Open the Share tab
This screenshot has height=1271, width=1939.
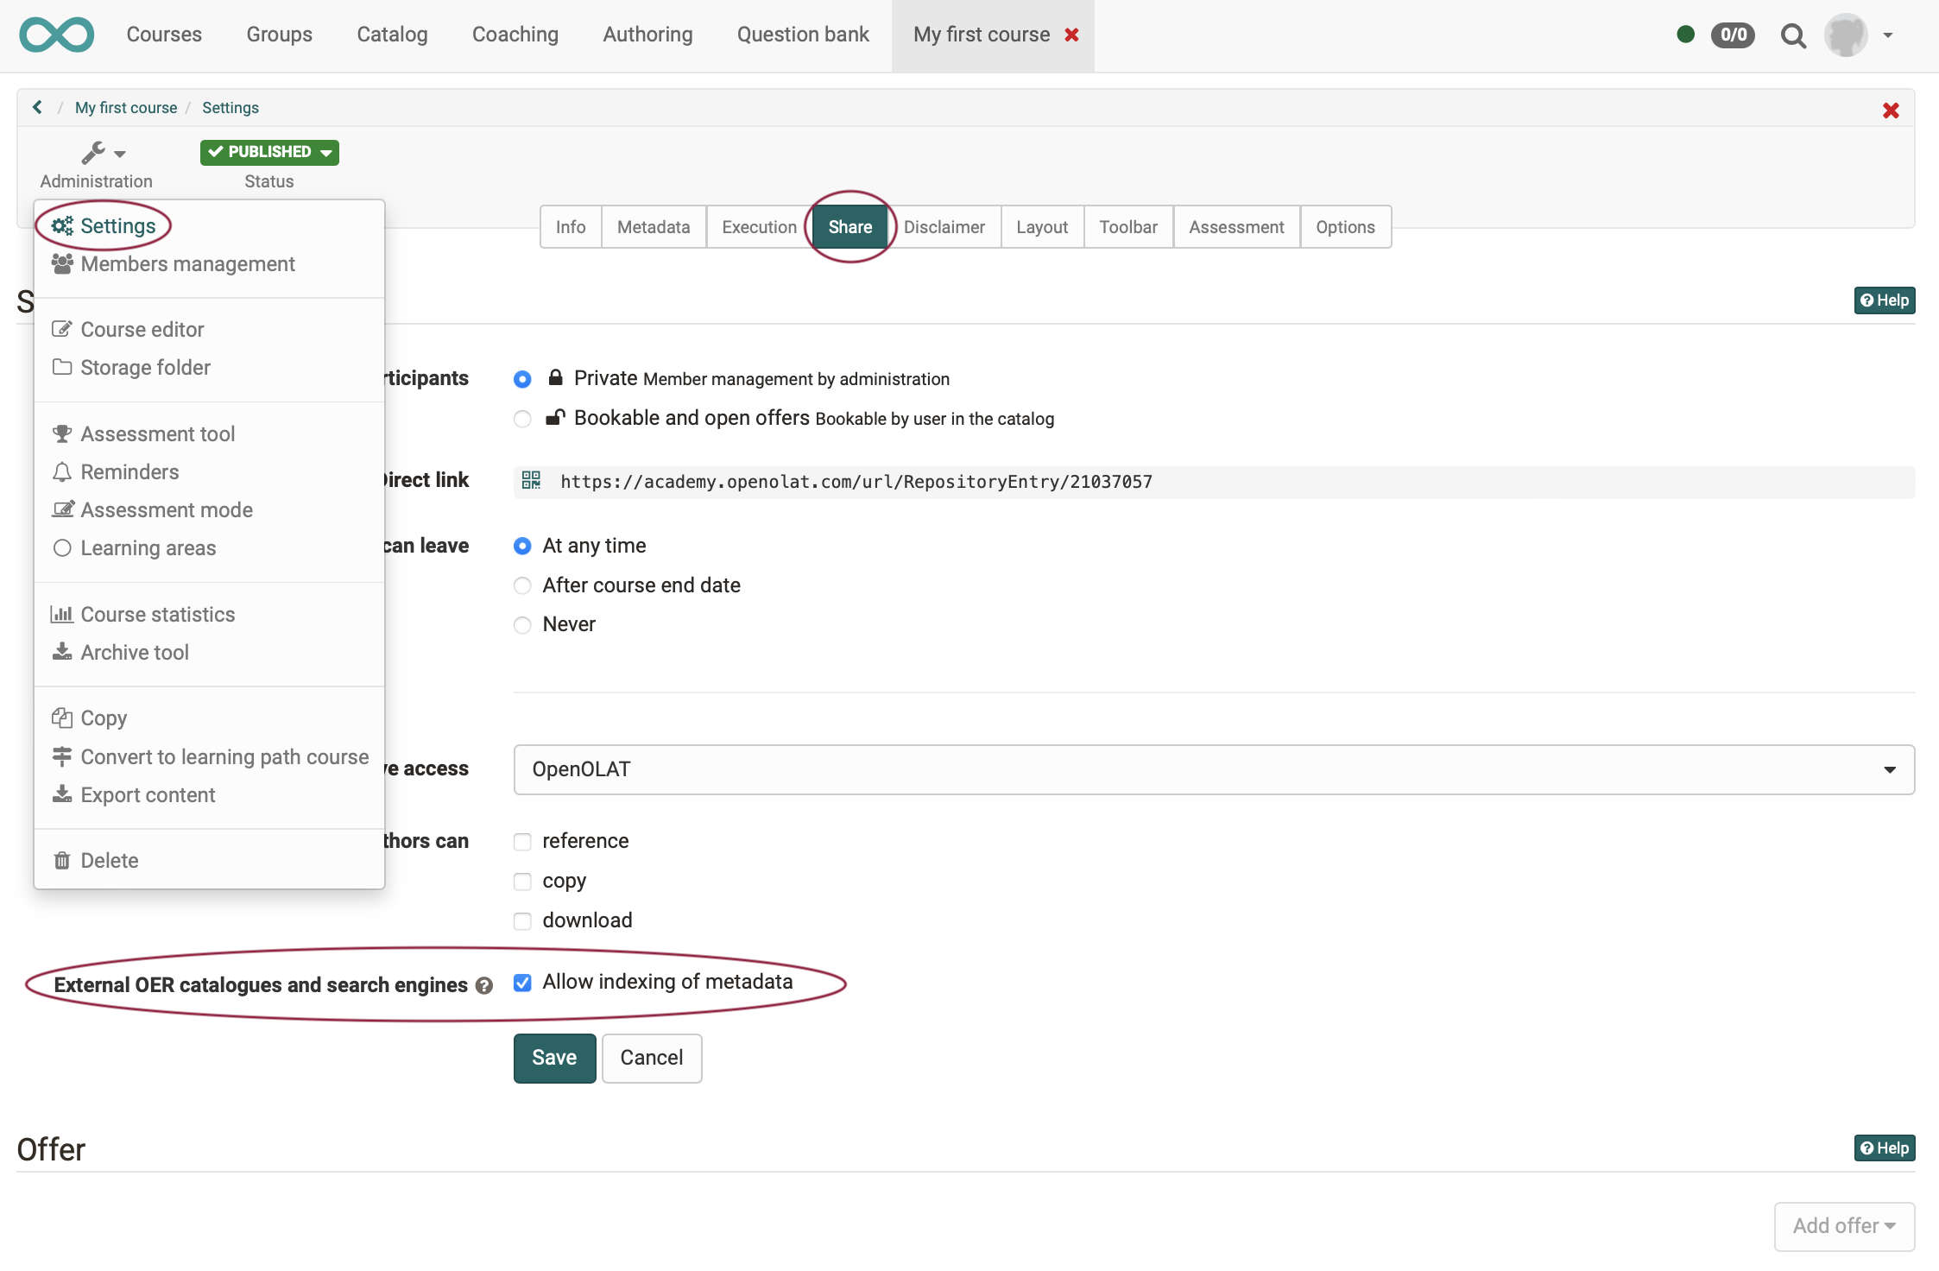point(849,225)
